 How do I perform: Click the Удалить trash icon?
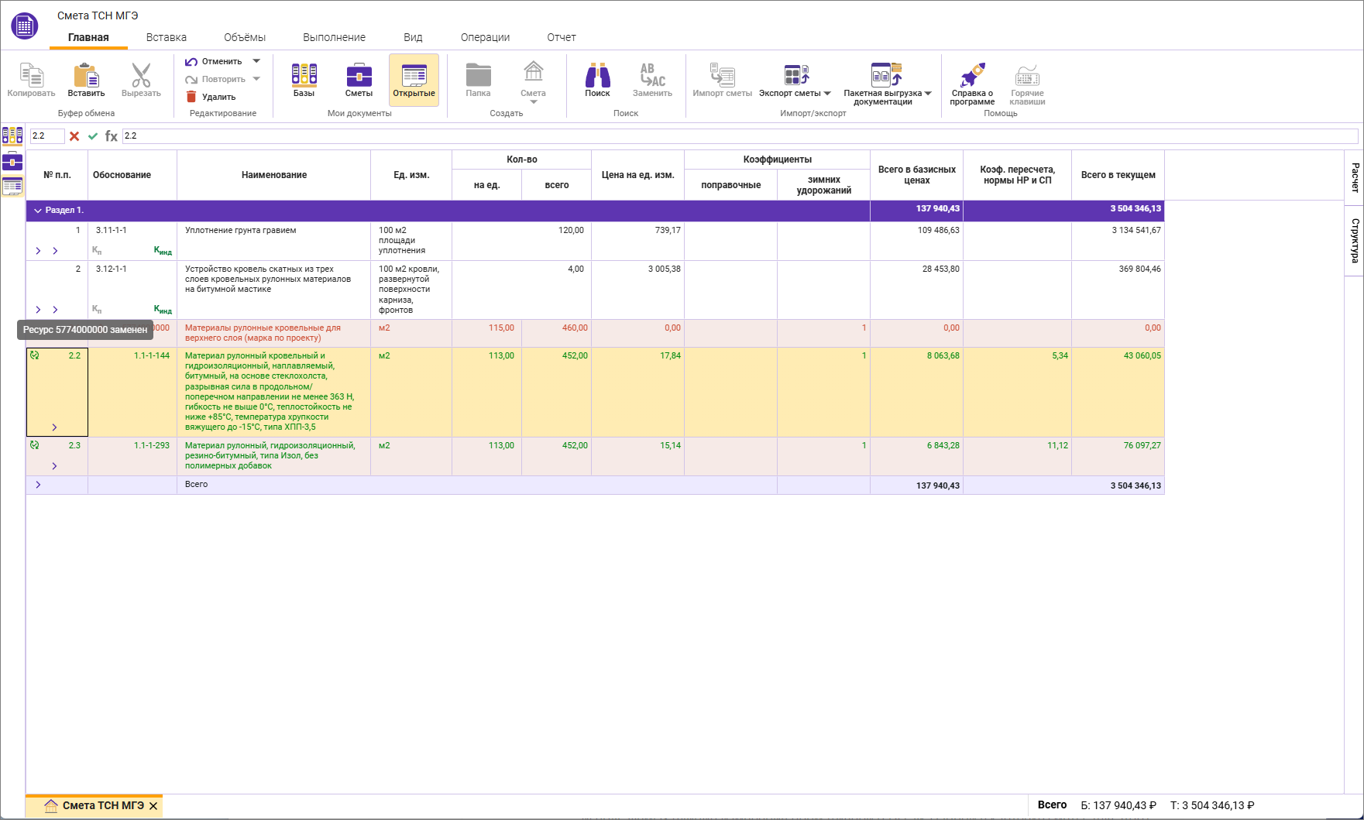pyautogui.click(x=191, y=97)
